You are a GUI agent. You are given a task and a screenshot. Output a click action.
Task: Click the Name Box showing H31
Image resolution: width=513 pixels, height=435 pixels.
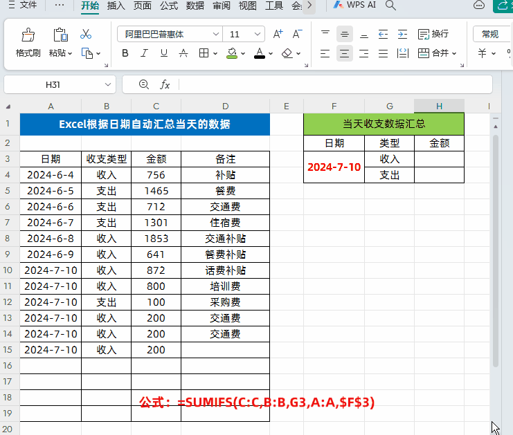pyautogui.click(x=53, y=84)
